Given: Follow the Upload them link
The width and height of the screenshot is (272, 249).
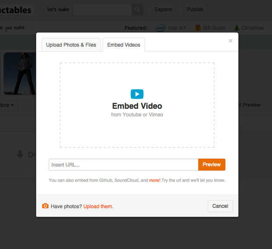Looking at the screenshot, I should [98, 206].
